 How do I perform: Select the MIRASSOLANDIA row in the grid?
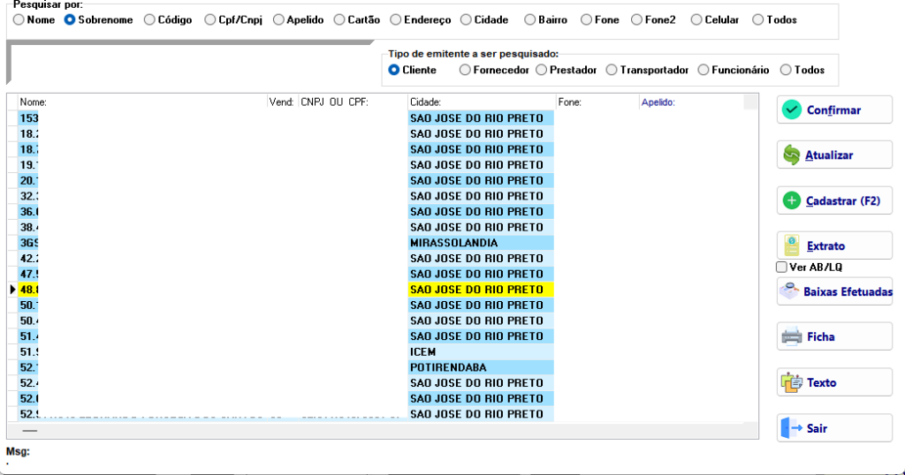(x=382, y=243)
